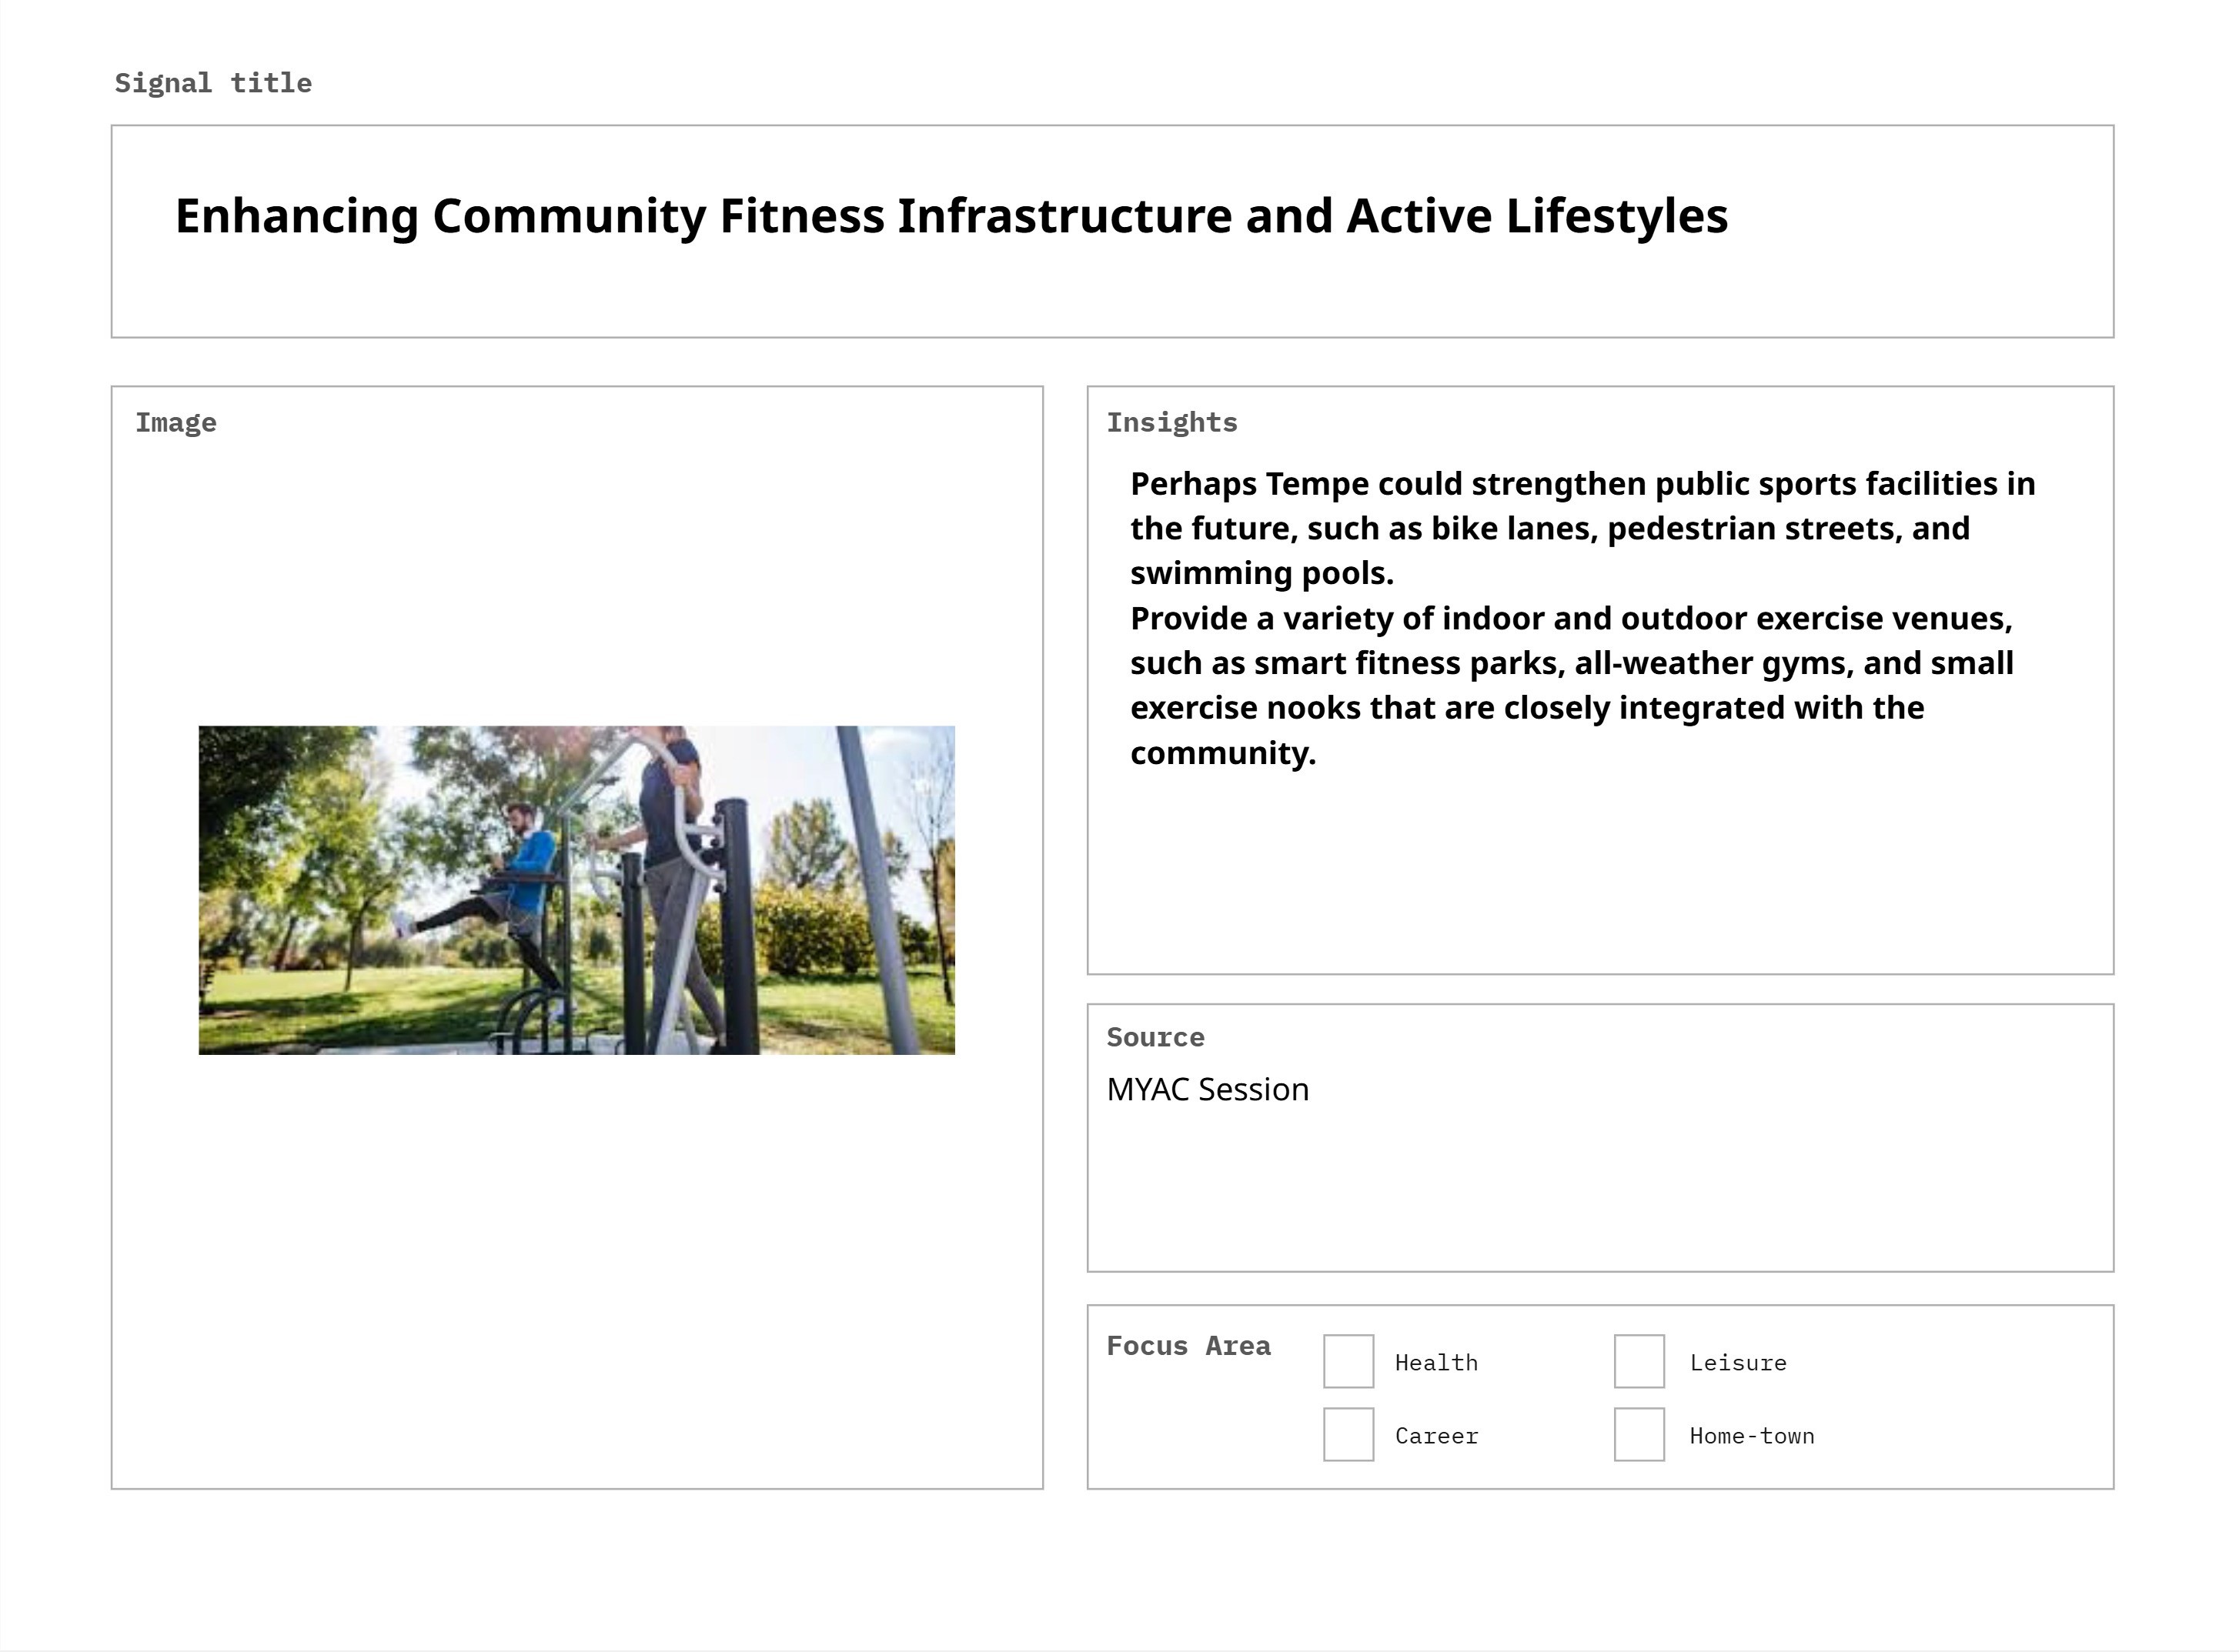Click the Enhancing Community Fitness title text

pyautogui.click(x=951, y=216)
